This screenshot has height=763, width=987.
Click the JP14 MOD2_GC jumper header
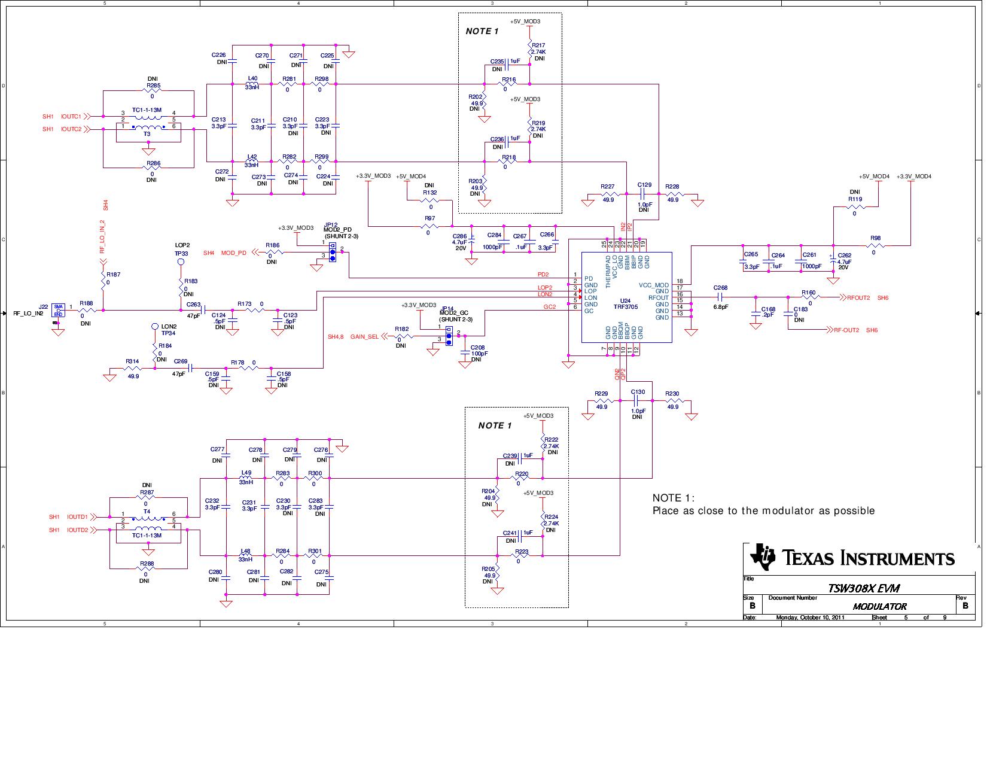pyautogui.click(x=449, y=336)
